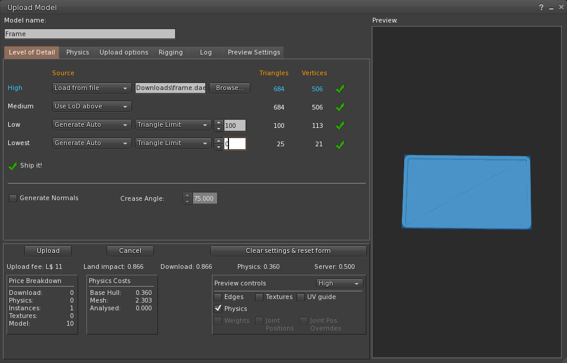Click High vertices count 506
Screen dimensions: 567x363
[317, 89]
